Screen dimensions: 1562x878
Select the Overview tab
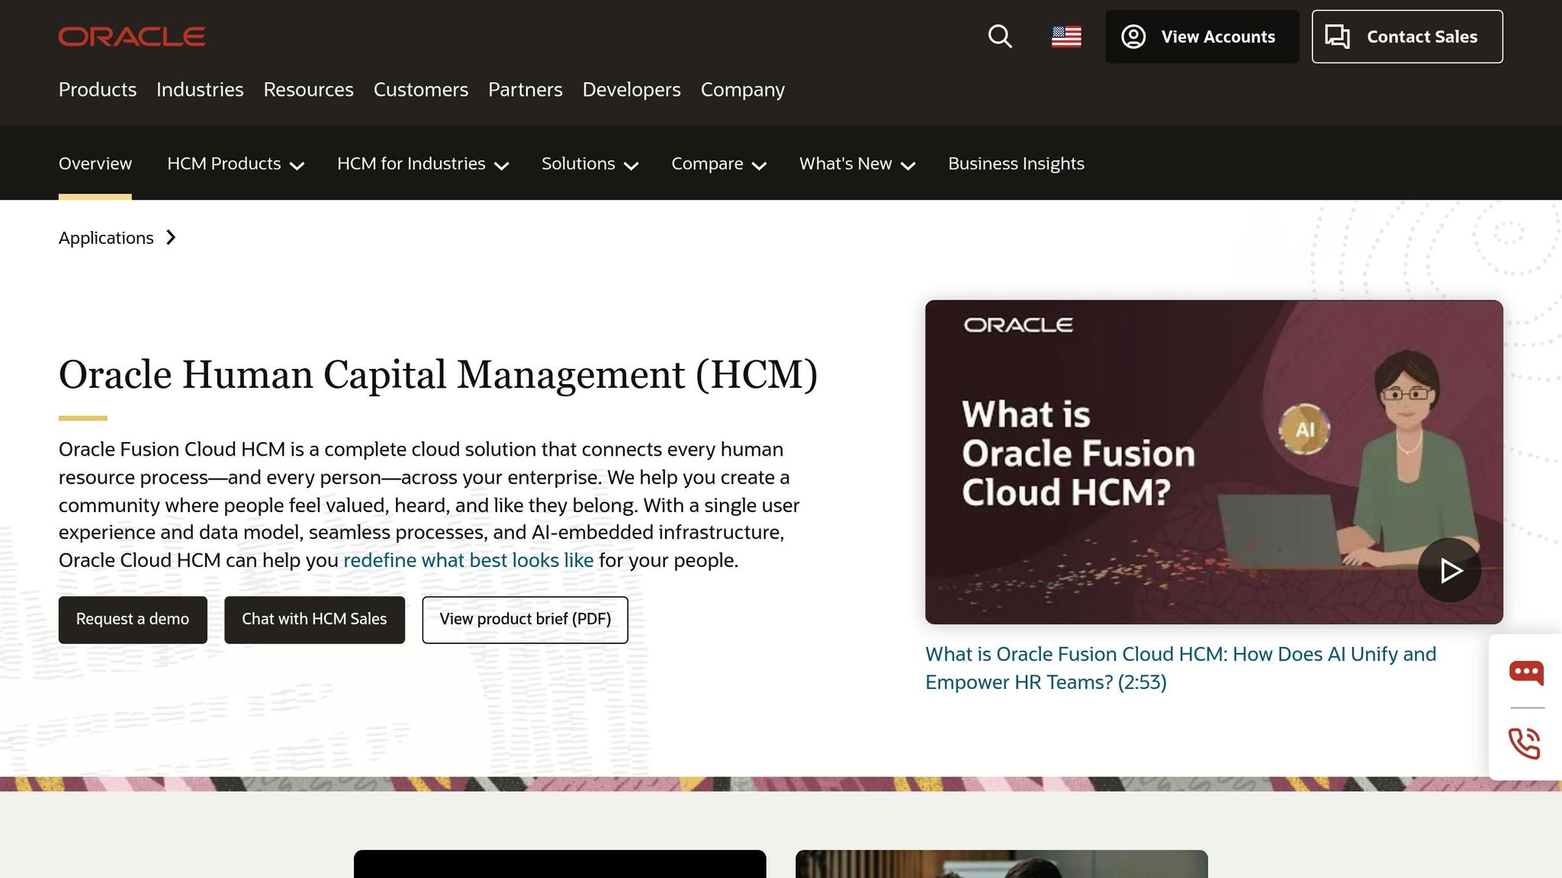tap(95, 164)
